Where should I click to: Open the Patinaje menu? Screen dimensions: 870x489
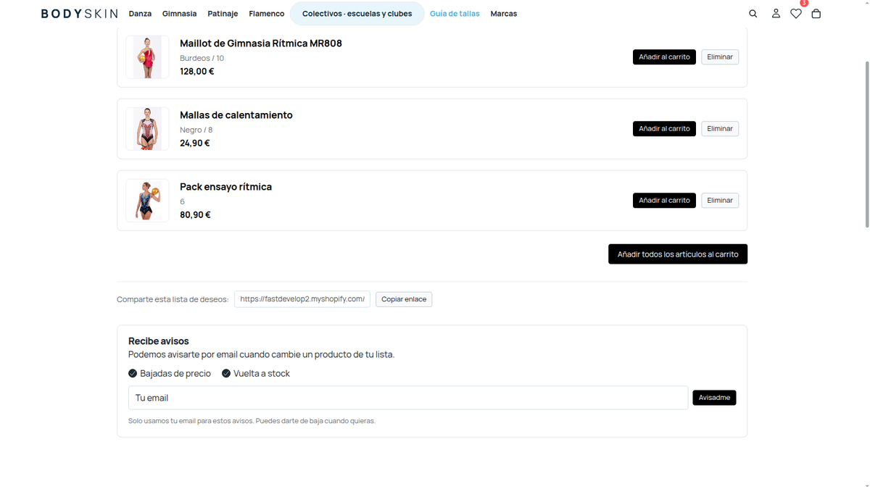[223, 14]
